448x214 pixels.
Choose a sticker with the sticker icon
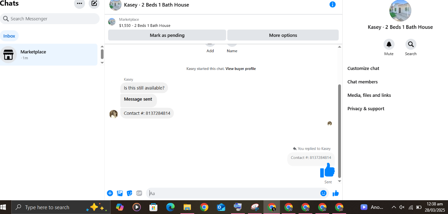pyautogui.click(x=129, y=193)
